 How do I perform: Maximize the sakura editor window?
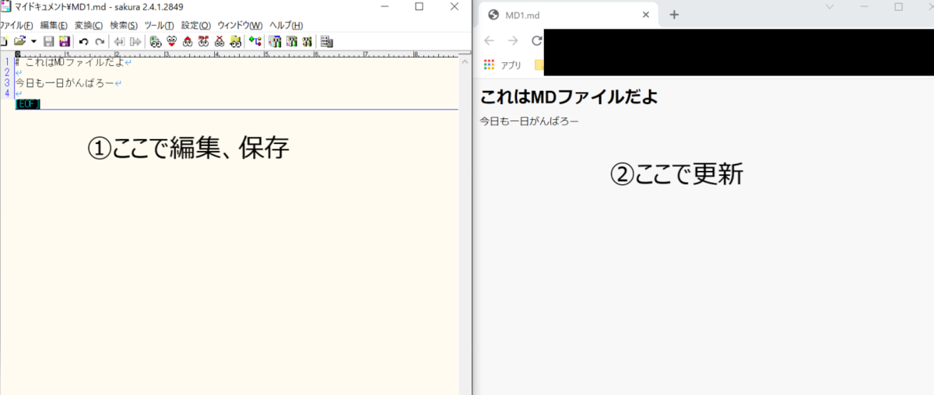(x=419, y=7)
